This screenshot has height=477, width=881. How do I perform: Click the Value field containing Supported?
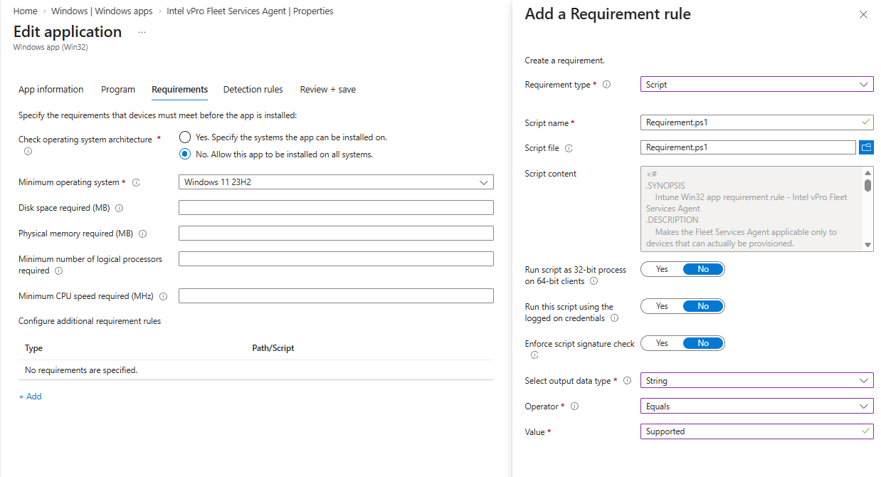[x=756, y=431]
